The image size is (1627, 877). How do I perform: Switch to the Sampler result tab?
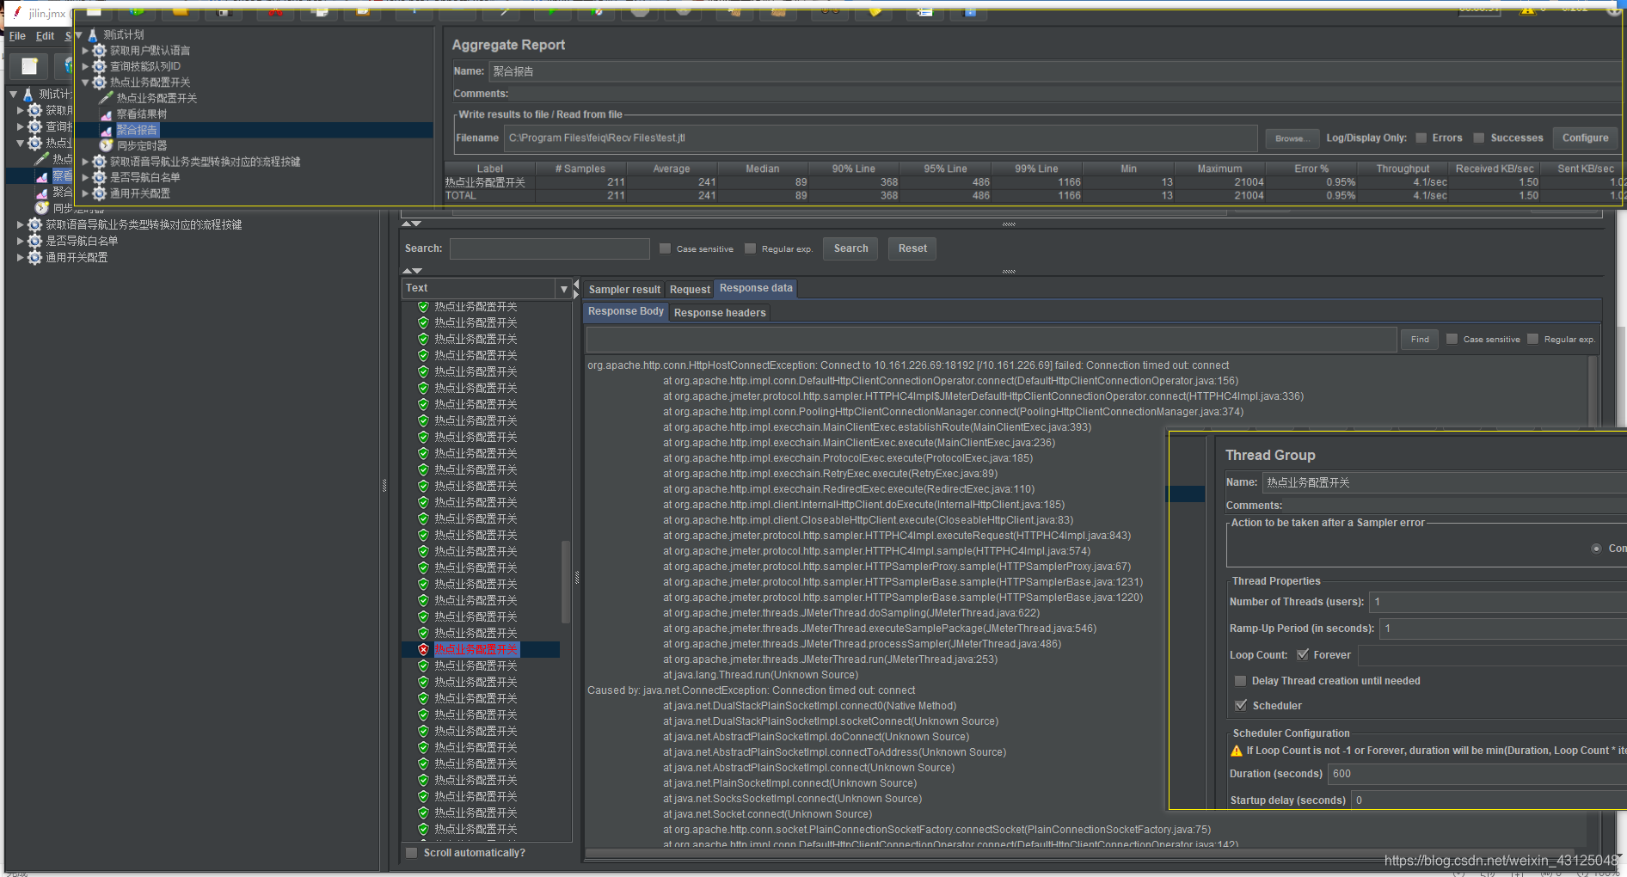click(x=624, y=290)
